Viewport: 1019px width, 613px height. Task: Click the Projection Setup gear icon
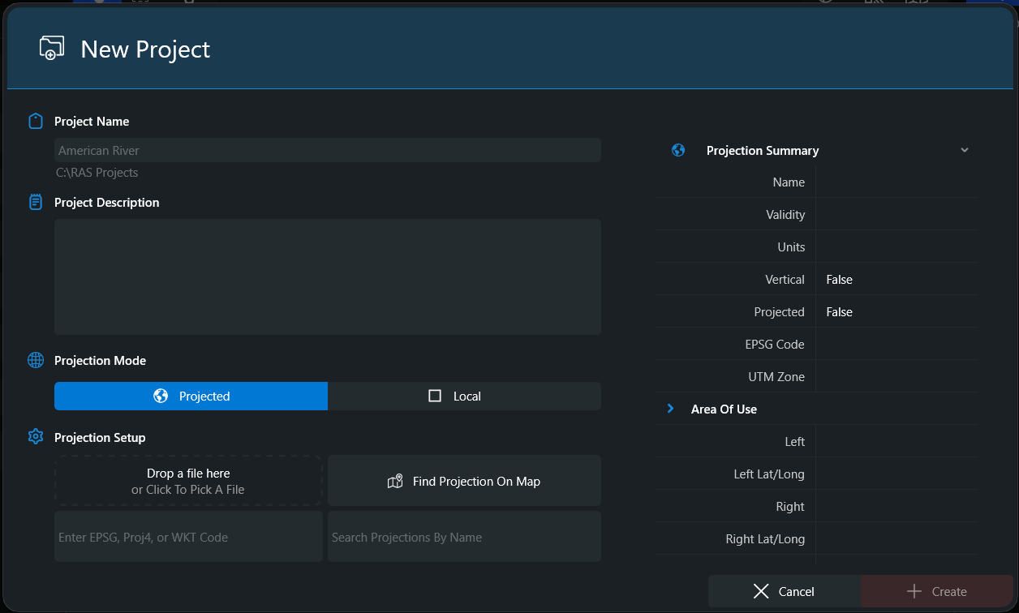[x=35, y=437]
